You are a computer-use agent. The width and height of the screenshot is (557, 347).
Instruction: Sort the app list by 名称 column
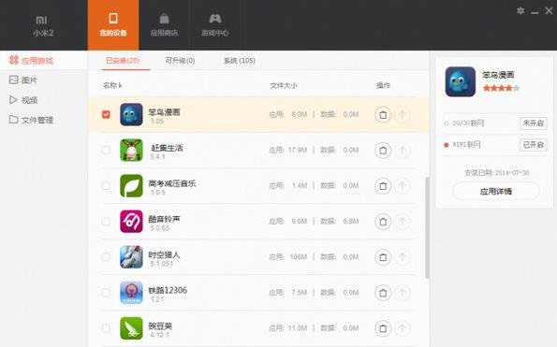[112, 85]
